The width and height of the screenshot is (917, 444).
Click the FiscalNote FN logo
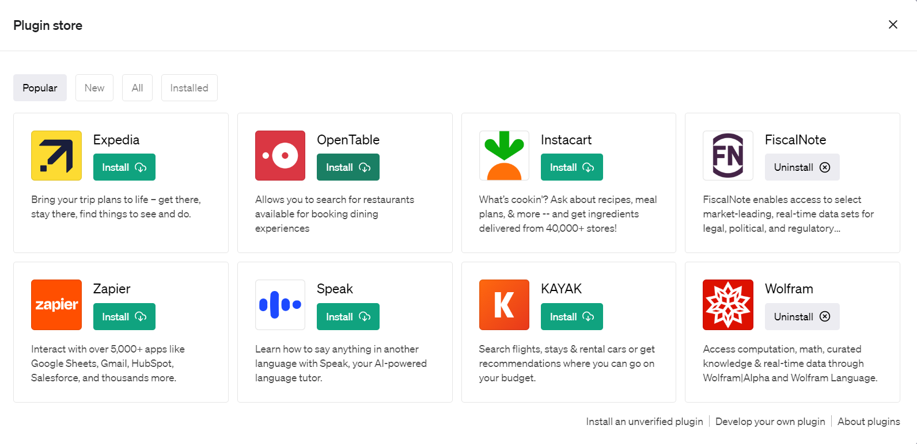pos(728,156)
